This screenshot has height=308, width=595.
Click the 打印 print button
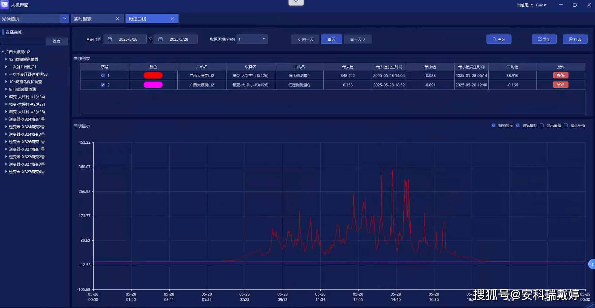pos(575,39)
